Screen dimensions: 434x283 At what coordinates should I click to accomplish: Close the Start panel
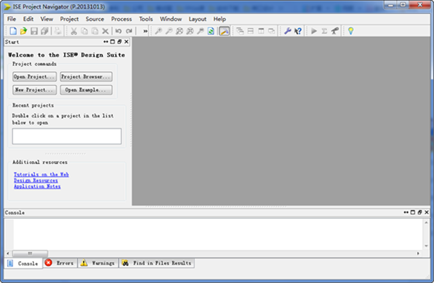click(x=126, y=42)
